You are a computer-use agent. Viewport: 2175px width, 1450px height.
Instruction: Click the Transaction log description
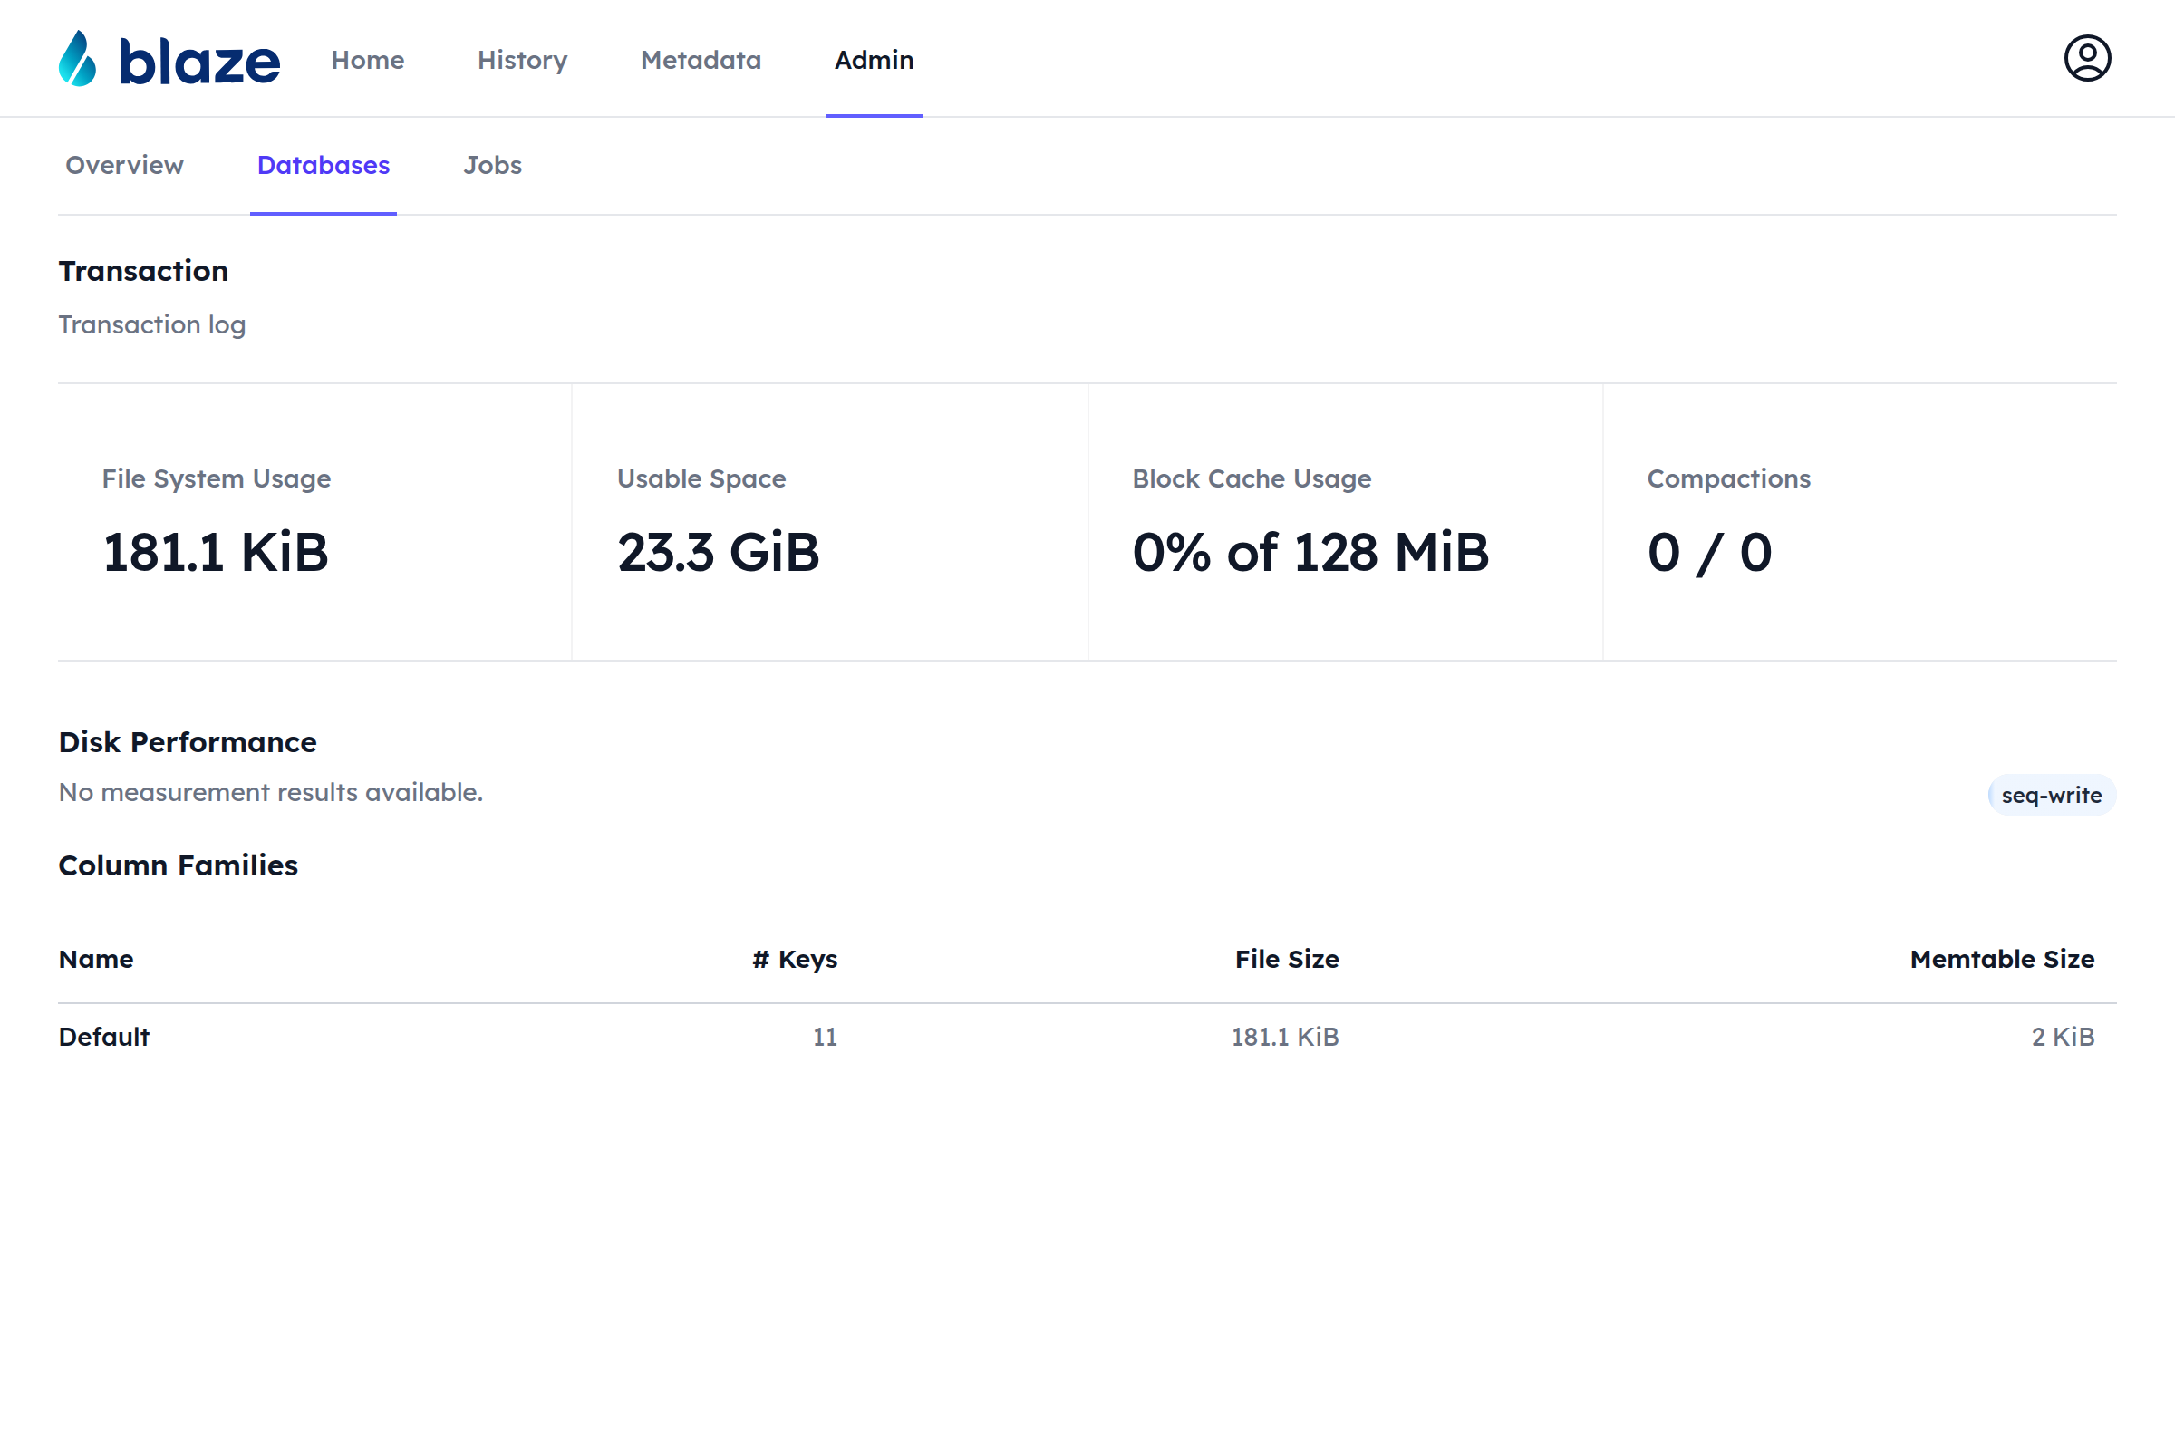pos(152,324)
